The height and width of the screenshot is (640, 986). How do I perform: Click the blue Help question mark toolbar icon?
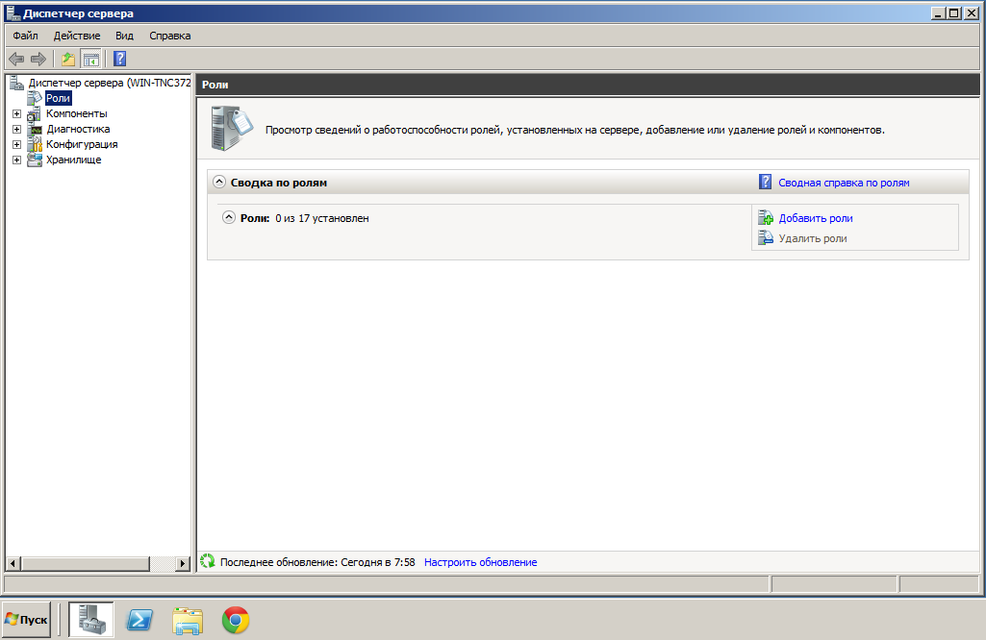[x=120, y=60]
